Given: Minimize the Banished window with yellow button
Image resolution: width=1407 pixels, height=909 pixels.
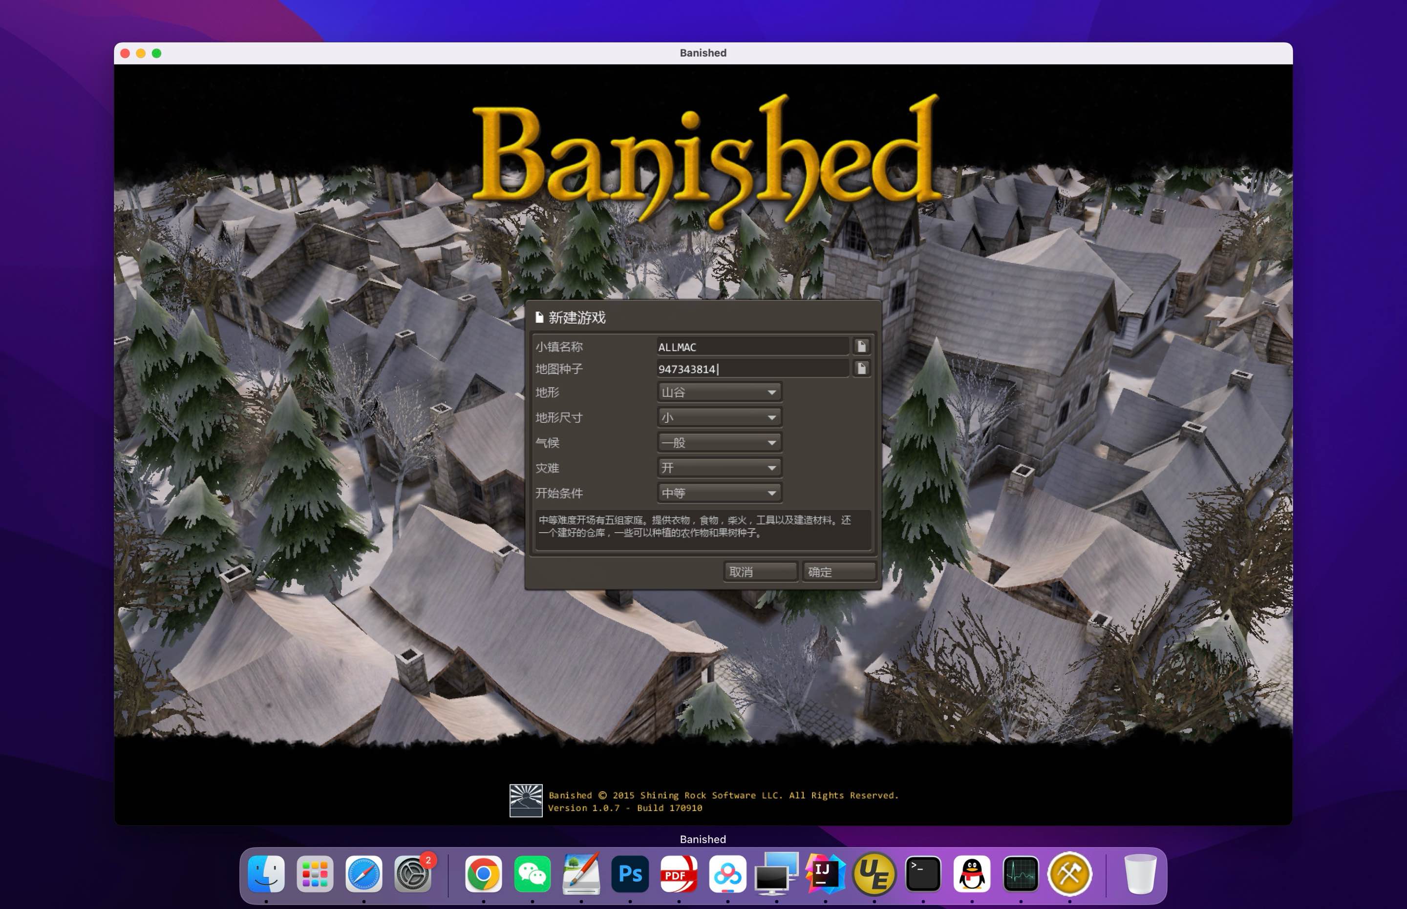Looking at the screenshot, I should (141, 53).
